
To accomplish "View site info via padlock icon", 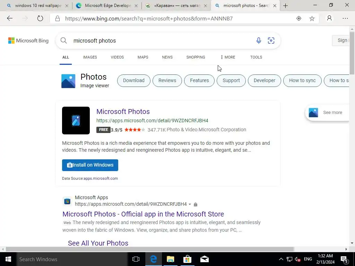I will [58, 19].
